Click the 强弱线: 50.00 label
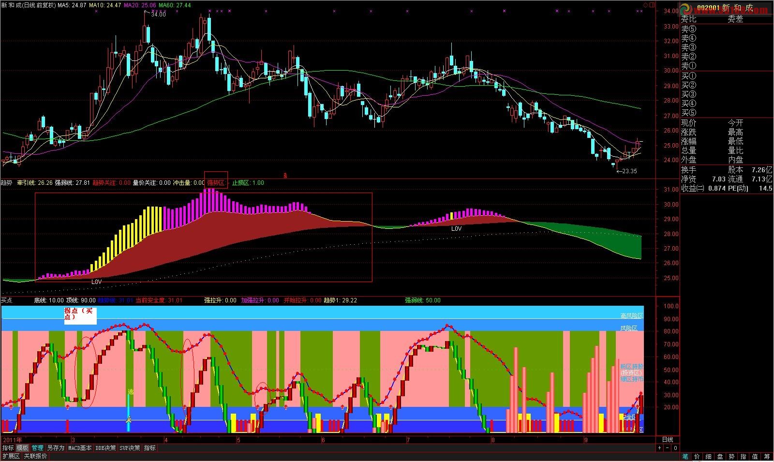Screen dimensions: 774x462 [x=423, y=300]
